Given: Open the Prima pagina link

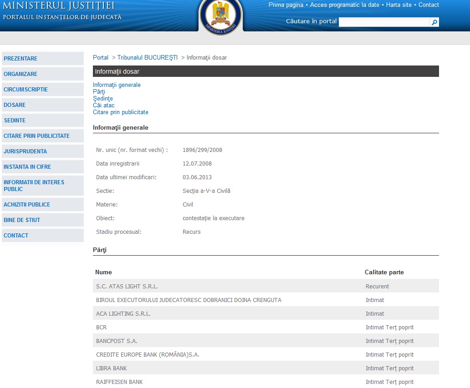Looking at the screenshot, I should (286, 5).
